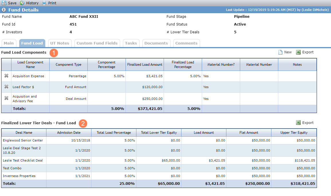Viewport: 331px width, 196px height.
Task: Click the 10/15/2018 admission date
Action: (x=81, y=140)
